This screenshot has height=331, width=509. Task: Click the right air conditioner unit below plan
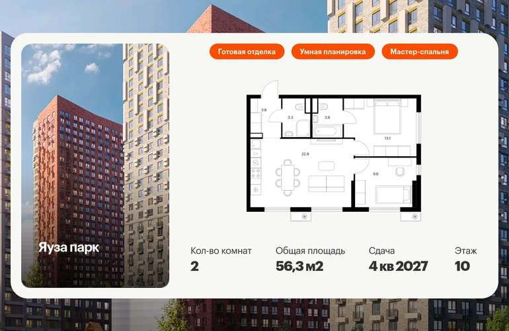click(411, 216)
